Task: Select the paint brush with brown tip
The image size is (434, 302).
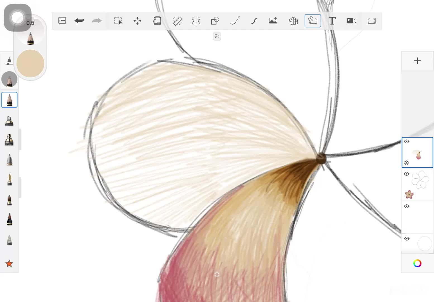Action: coord(9,200)
